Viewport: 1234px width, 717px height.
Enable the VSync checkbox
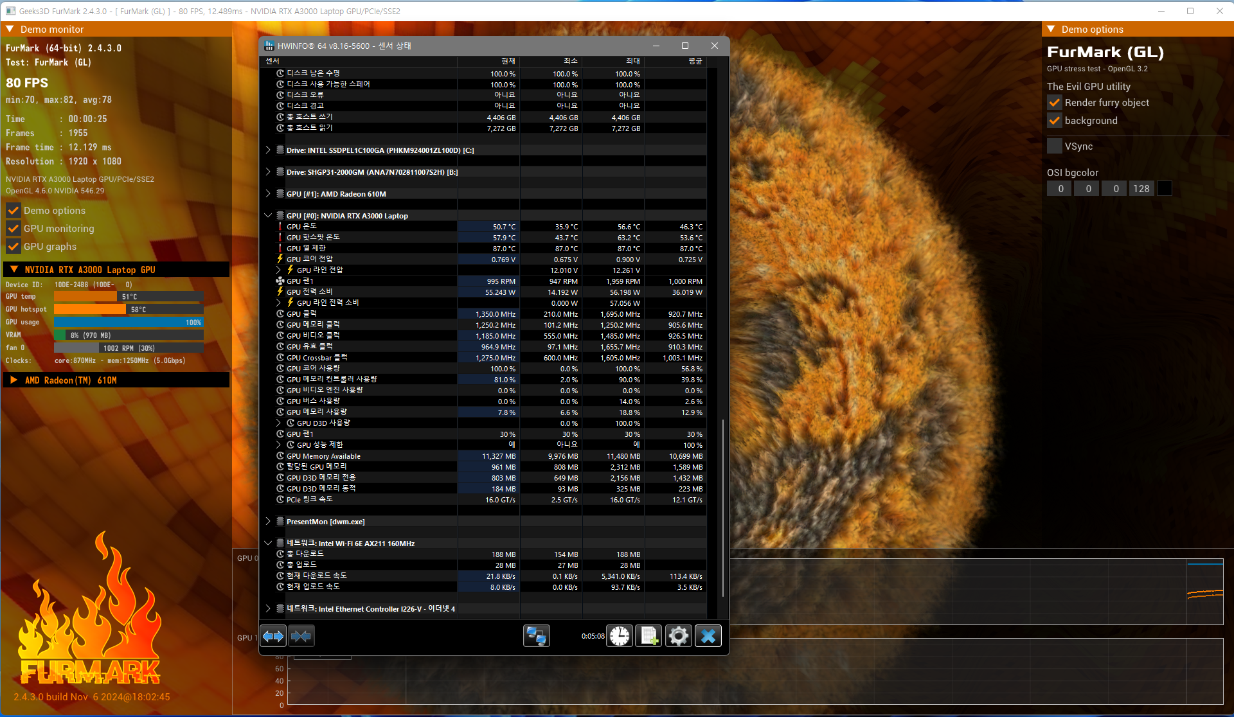1054,146
